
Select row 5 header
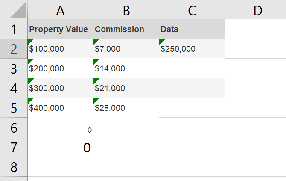point(14,108)
